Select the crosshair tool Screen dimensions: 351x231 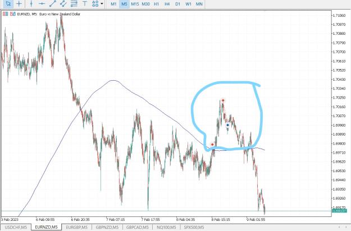pos(19,4)
